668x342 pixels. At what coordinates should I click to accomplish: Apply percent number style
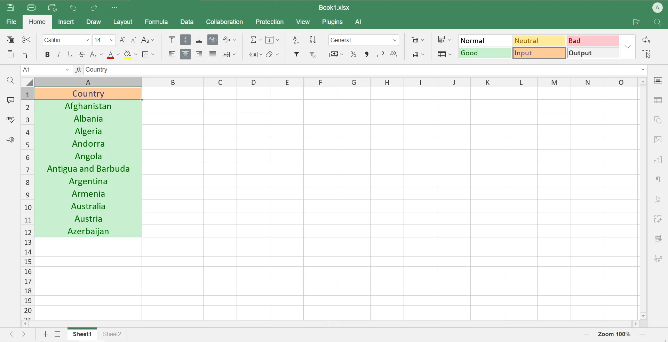coord(353,54)
